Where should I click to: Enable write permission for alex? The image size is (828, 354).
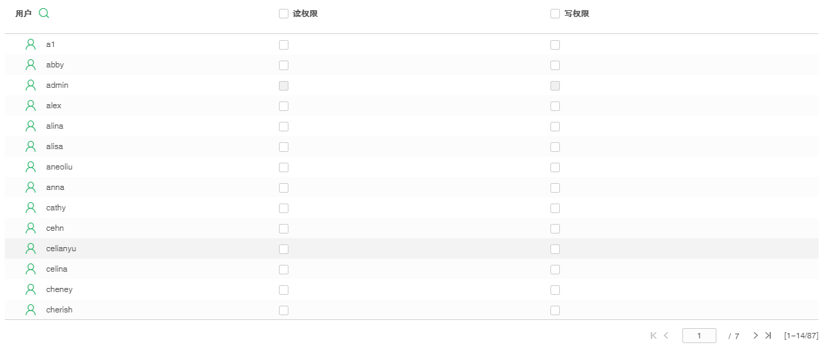pos(555,106)
